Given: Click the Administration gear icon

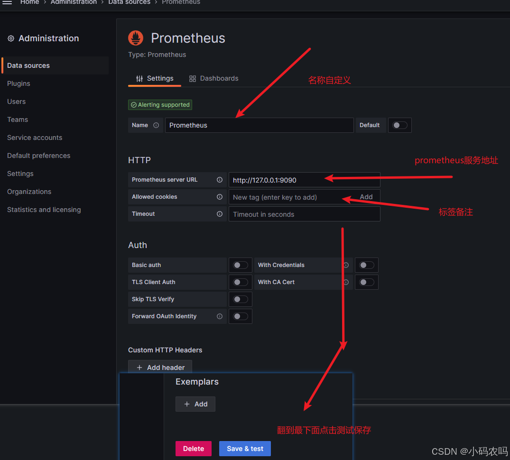Looking at the screenshot, I should click(11, 38).
